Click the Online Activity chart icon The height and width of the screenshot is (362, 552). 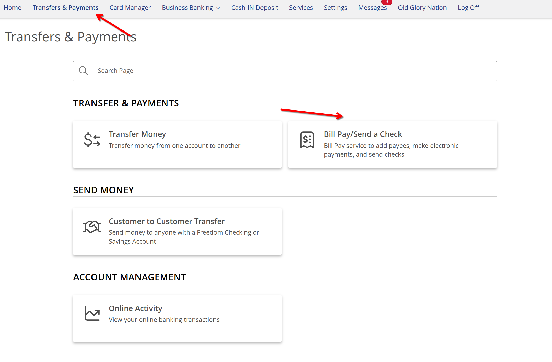[92, 313]
